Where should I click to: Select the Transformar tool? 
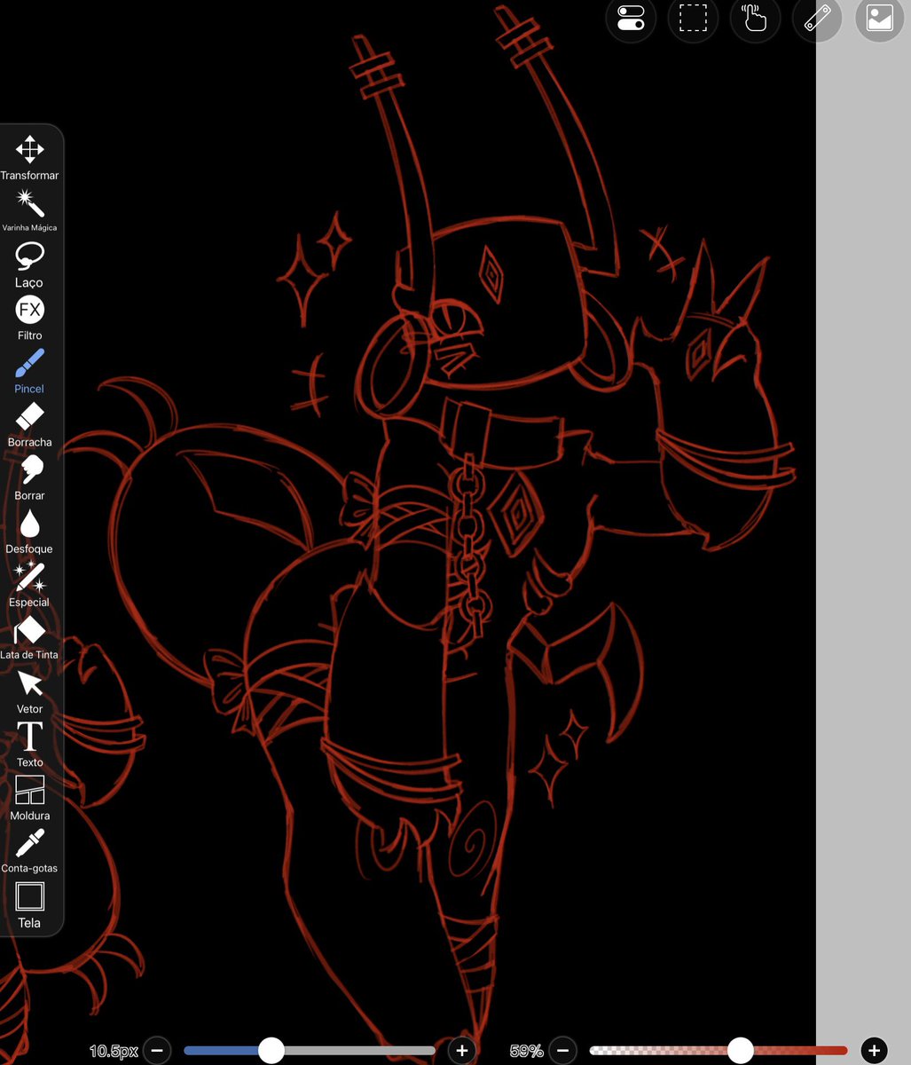coord(29,158)
